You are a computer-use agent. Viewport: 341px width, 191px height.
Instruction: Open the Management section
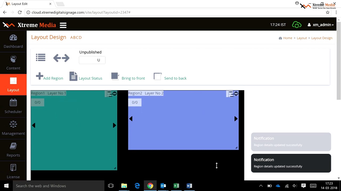(x=13, y=128)
